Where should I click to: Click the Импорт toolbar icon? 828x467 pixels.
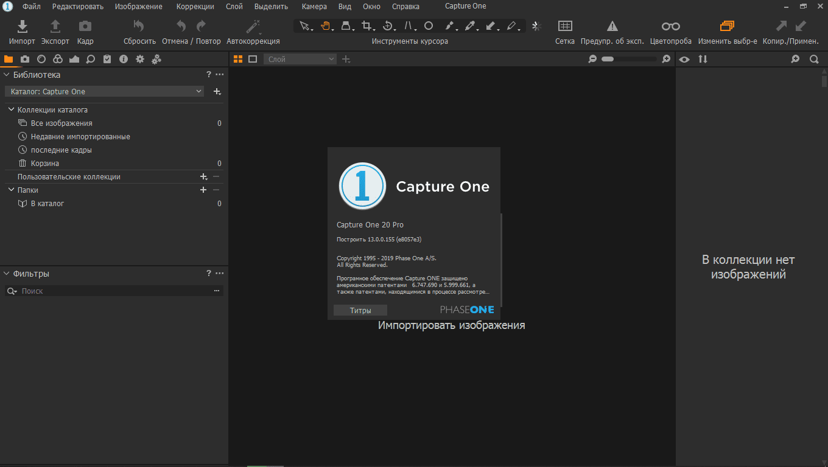(22, 26)
